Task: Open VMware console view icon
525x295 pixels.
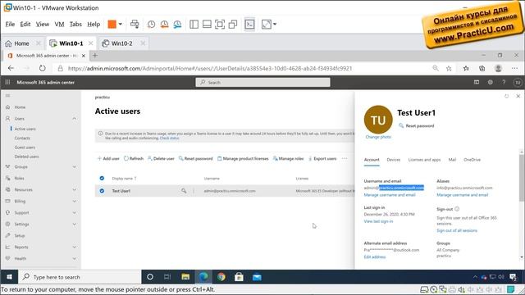Action: coord(249,24)
